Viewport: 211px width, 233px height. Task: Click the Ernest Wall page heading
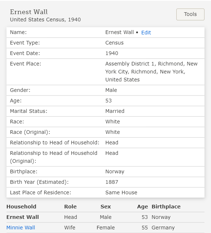point(29,12)
